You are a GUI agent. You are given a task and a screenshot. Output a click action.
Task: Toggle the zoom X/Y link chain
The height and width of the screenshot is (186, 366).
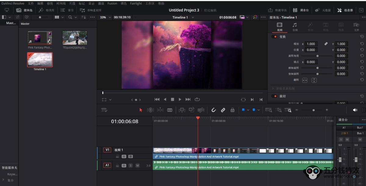pyautogui.click(x=326, y=44)
